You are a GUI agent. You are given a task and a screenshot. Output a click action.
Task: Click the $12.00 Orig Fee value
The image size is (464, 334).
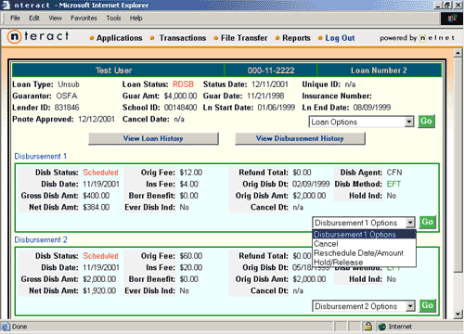tap(191, 173)
